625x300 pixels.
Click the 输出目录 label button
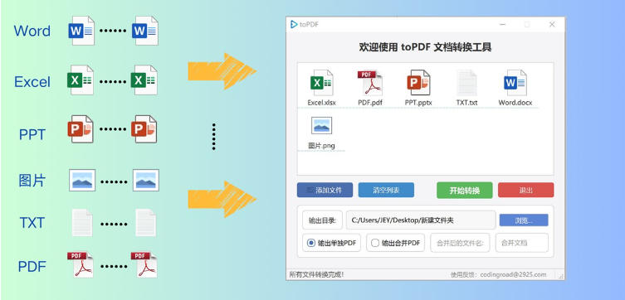pos(322,220)
